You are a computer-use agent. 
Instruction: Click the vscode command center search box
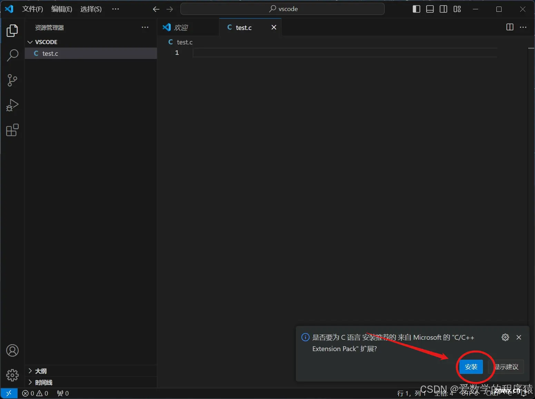click(x=283, y=9)
